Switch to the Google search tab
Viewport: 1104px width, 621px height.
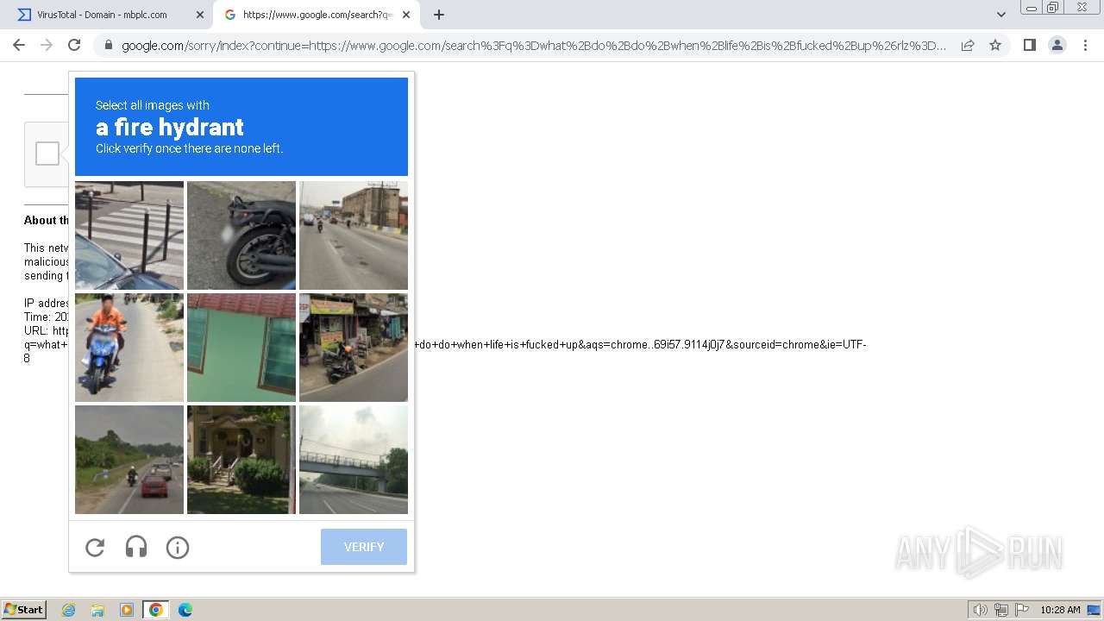tap(317, 15)
